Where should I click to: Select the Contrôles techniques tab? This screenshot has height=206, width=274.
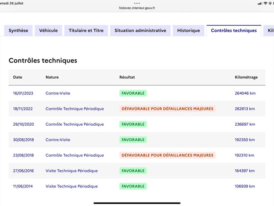(234, 31)
